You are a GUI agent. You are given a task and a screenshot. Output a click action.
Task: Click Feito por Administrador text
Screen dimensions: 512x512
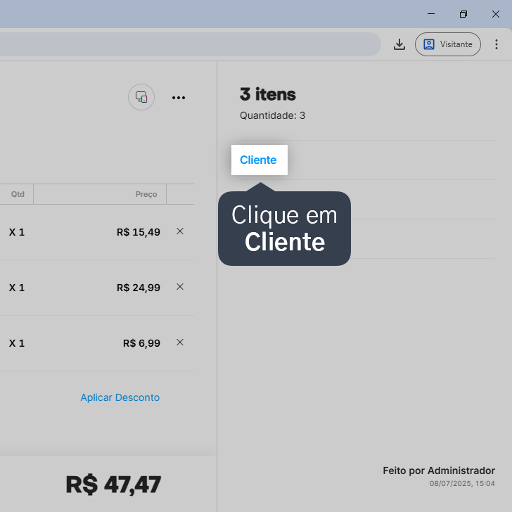click(x=439, y=471)
